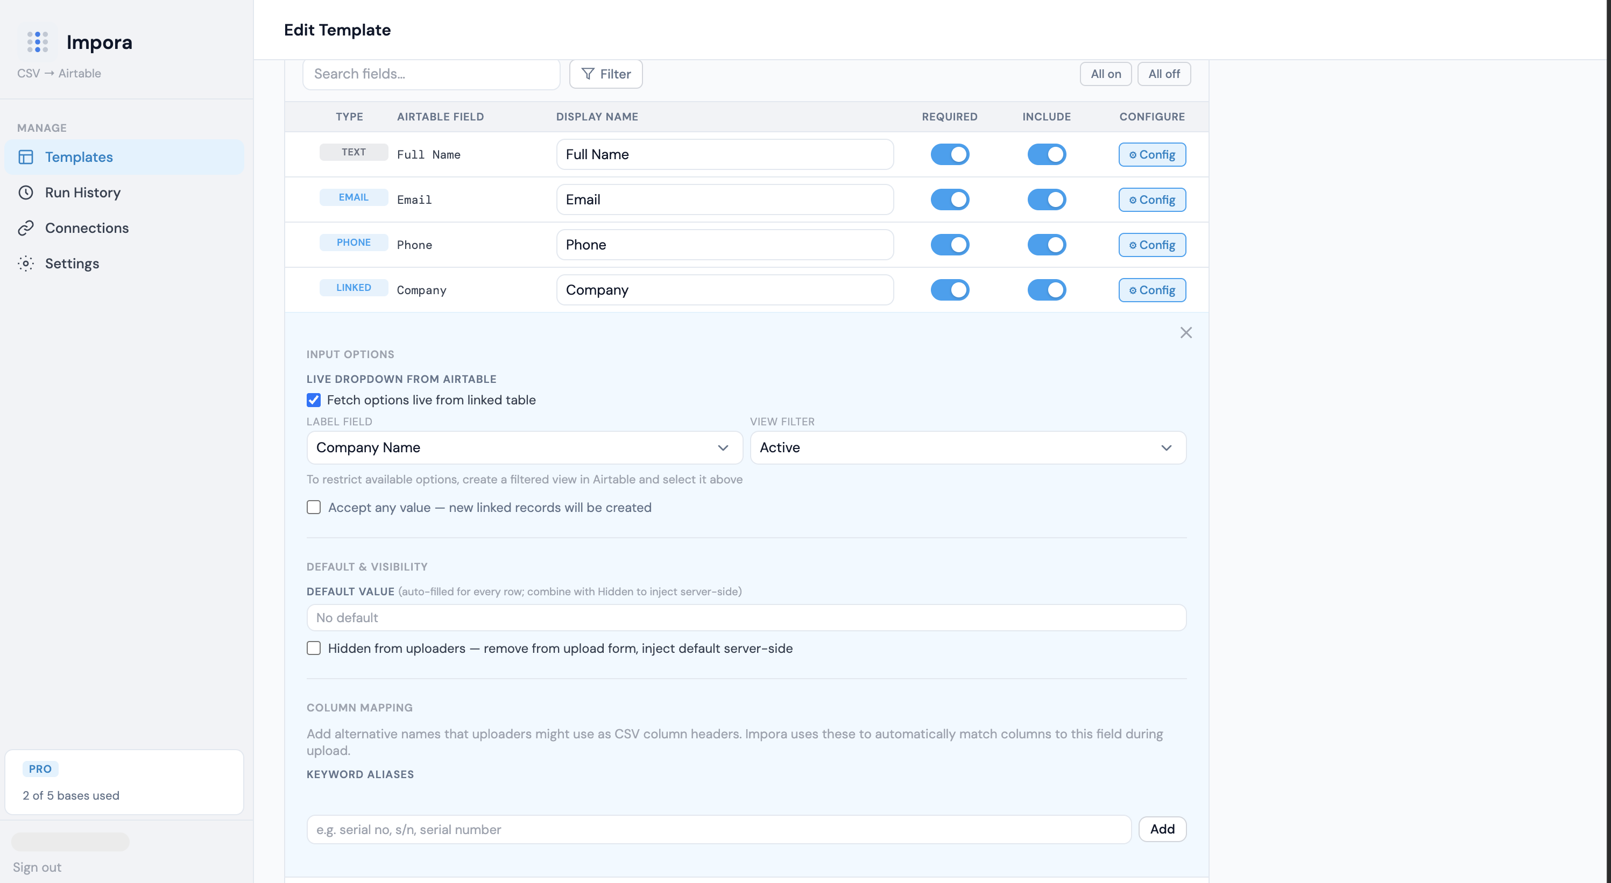Click the Filter button

click(x=605, y=74)
